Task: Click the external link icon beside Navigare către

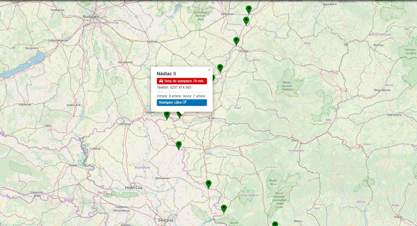Action: [x=185, y=102]
